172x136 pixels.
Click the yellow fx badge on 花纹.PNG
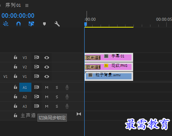coord(106,66)
